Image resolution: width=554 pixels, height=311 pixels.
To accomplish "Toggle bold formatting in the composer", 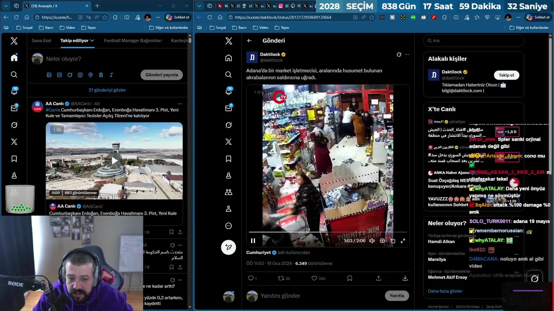I will click(x=101, y=75).
